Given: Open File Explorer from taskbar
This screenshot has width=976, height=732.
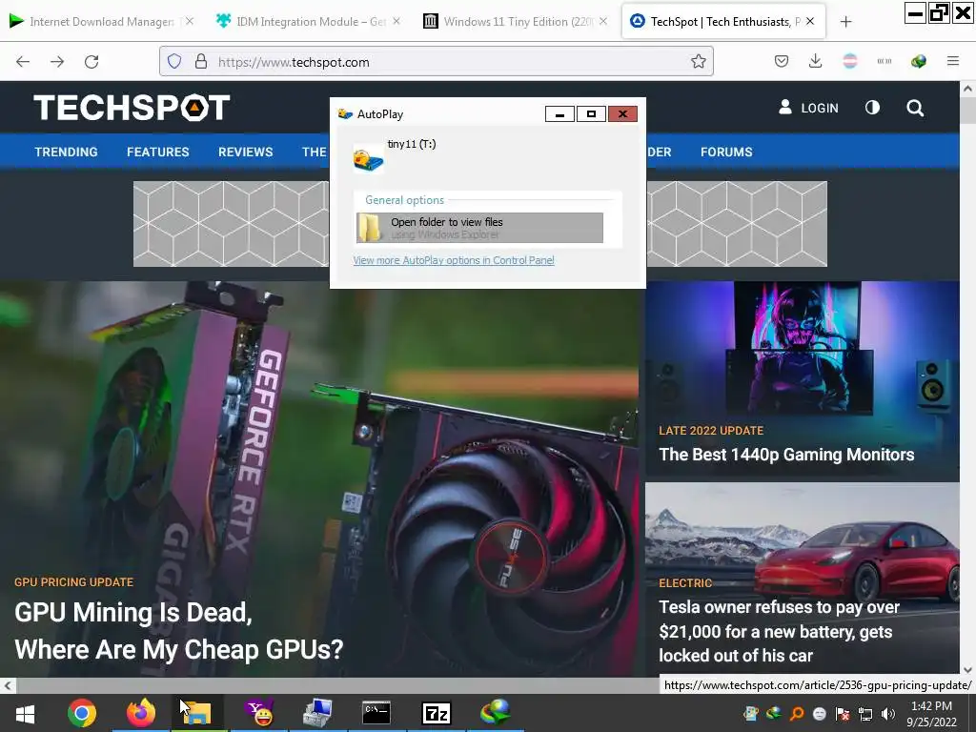Looking at the screenshot, I should [197, 713].
